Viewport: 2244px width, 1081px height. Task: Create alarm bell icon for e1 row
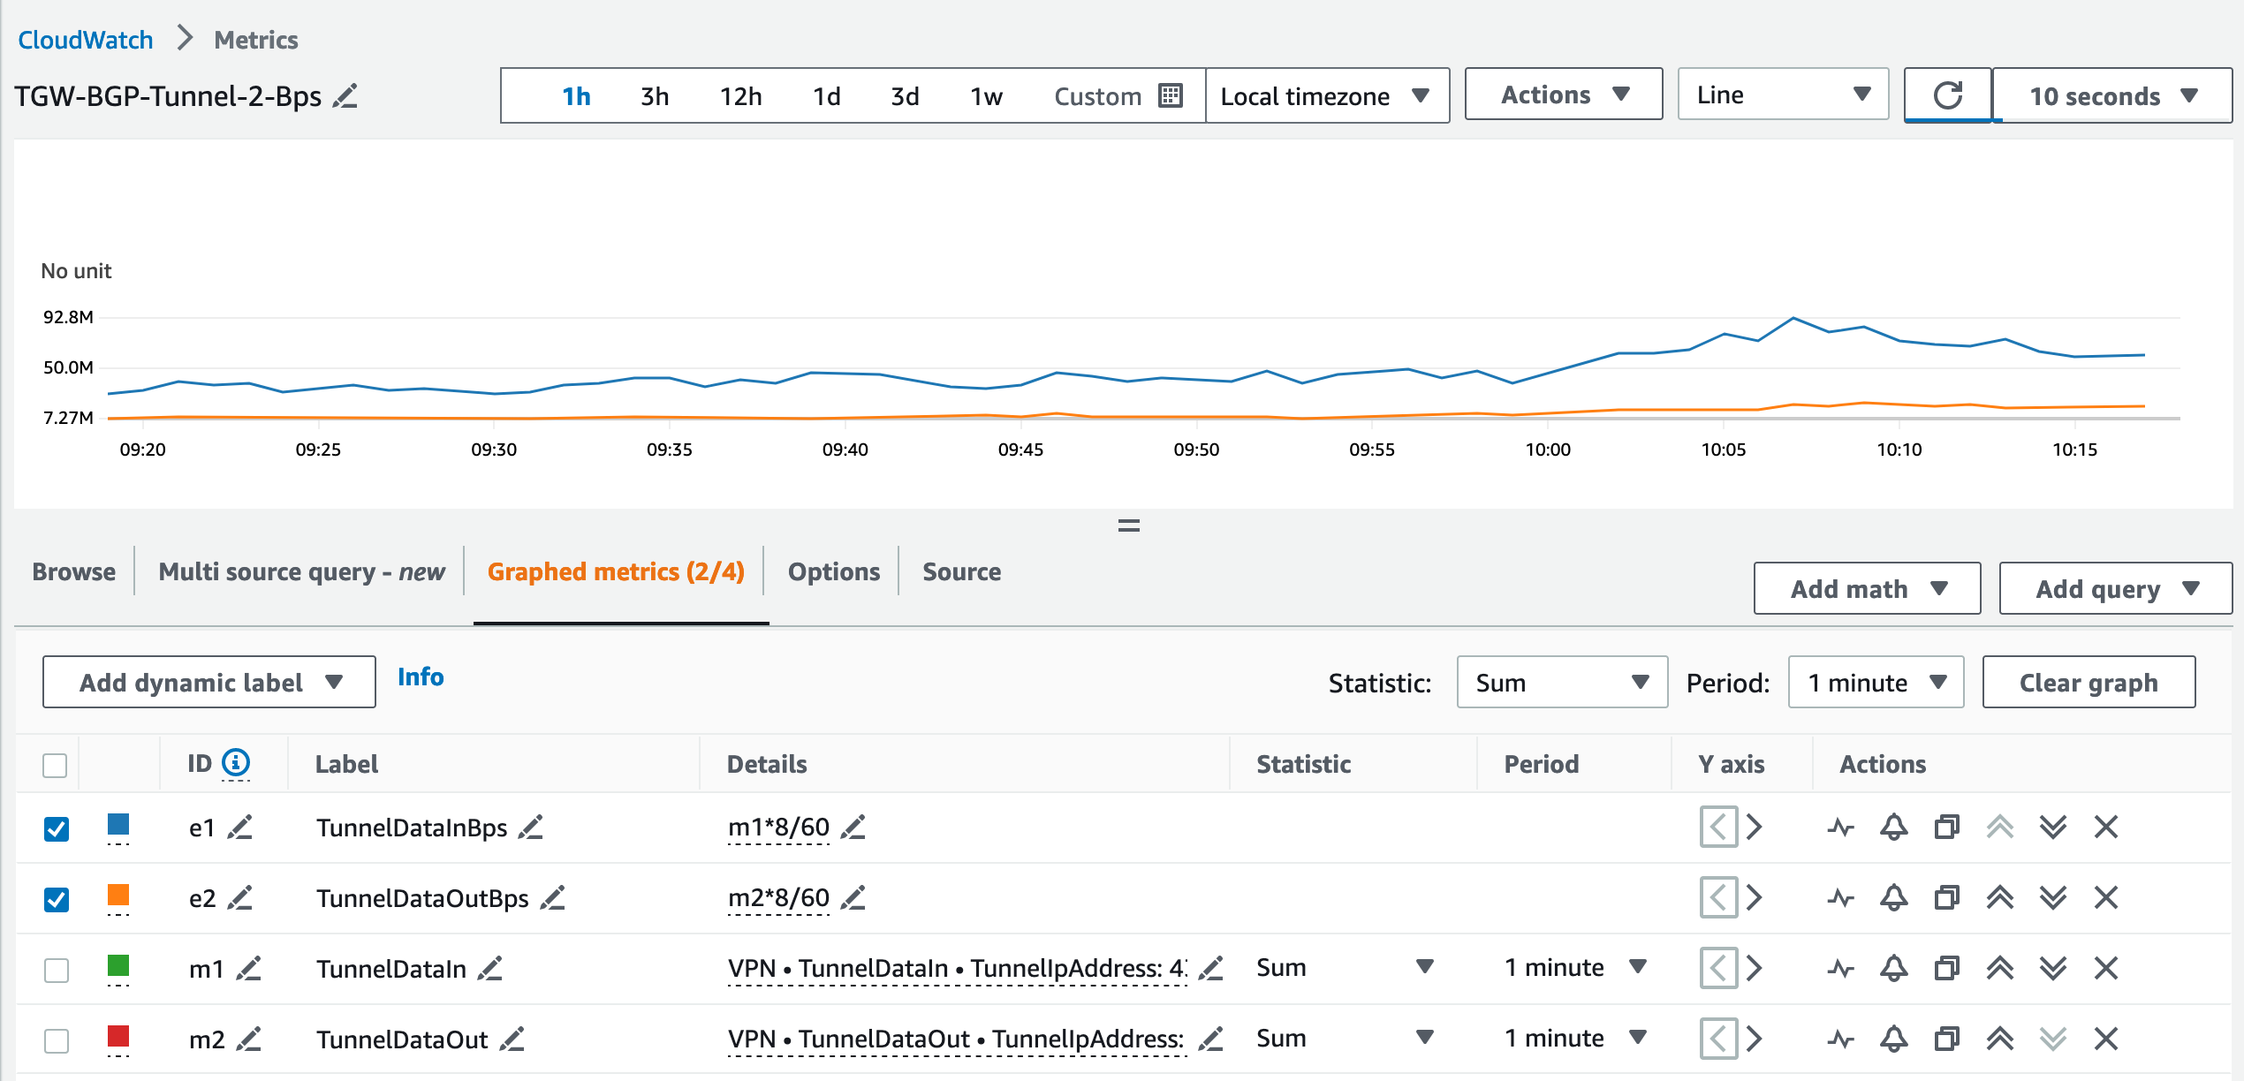point(1893,828)
